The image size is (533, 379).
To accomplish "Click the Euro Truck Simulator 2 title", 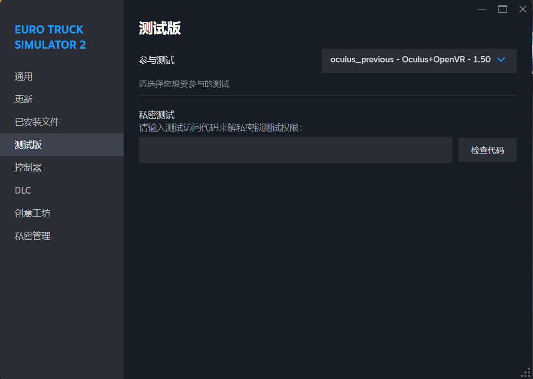I will (x=50, y=37).
